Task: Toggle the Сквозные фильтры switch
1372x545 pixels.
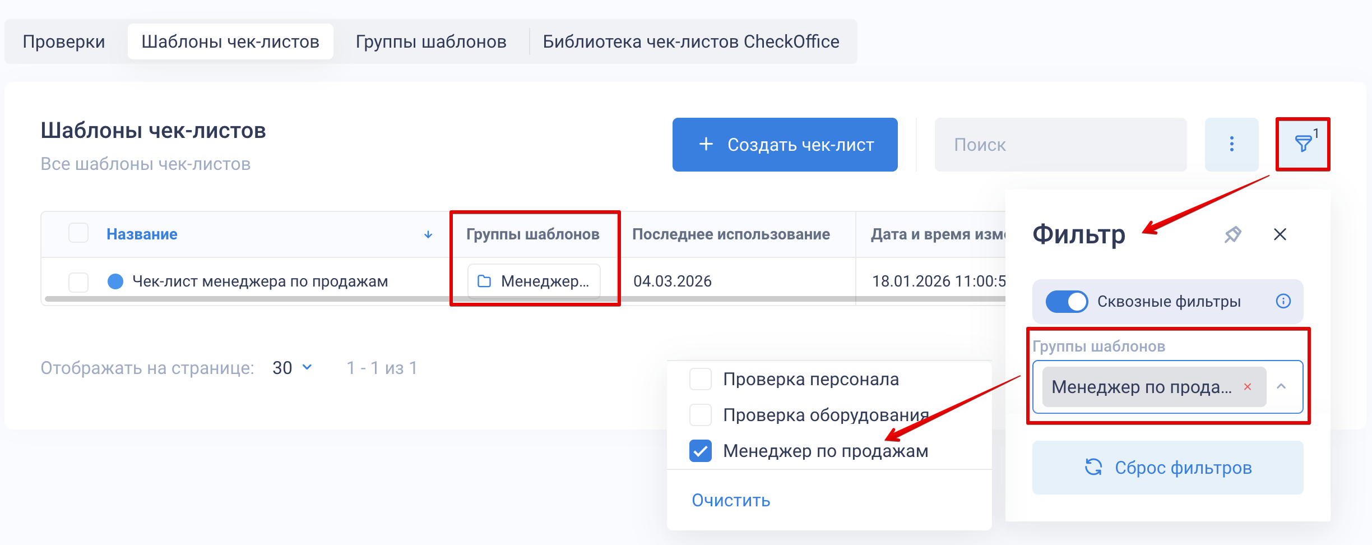Action: click(1067, 301)
